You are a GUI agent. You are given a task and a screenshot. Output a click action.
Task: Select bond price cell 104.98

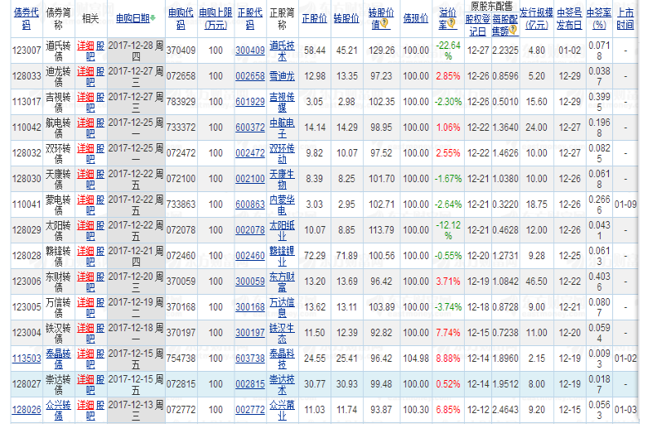pos(416,359)
